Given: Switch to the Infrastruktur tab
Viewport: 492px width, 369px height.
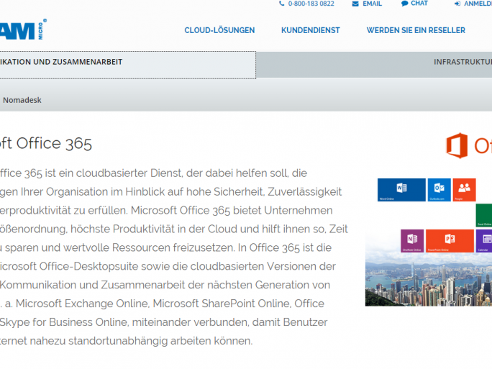Looking at the screenshot, I should click(x=374, y=65).
